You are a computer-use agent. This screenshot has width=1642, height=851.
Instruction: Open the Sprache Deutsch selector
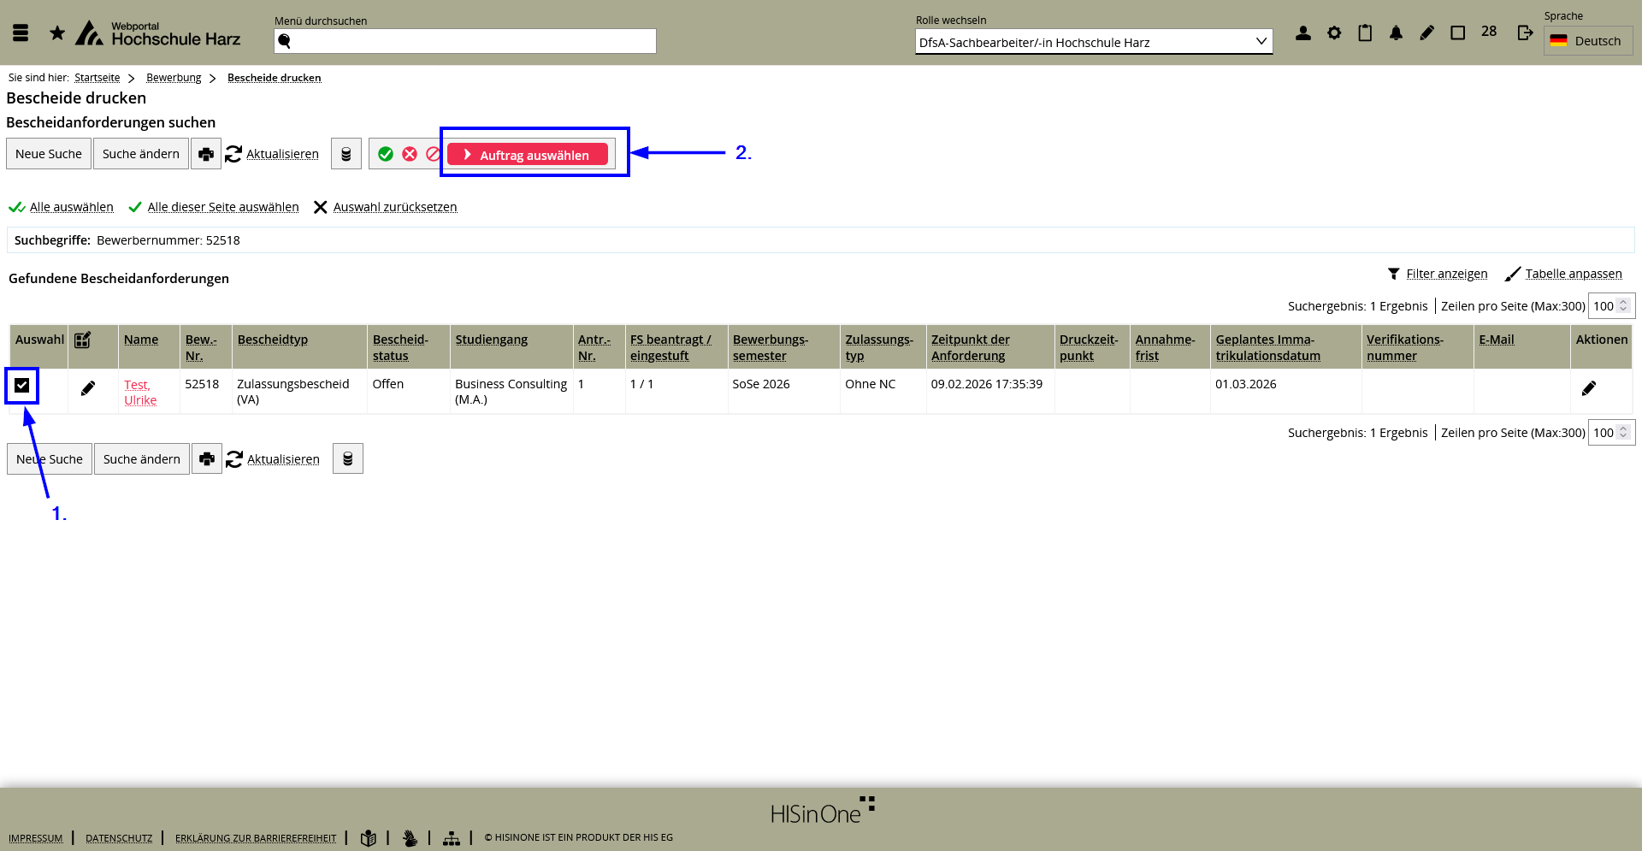(x=1587, y=41)
